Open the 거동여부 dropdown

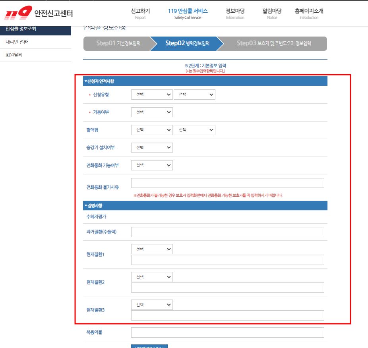coord(152,112)
